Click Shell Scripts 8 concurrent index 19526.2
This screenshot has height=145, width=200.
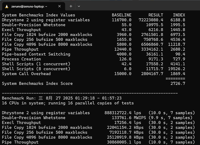pyautogui.click(x=177, y=69)
